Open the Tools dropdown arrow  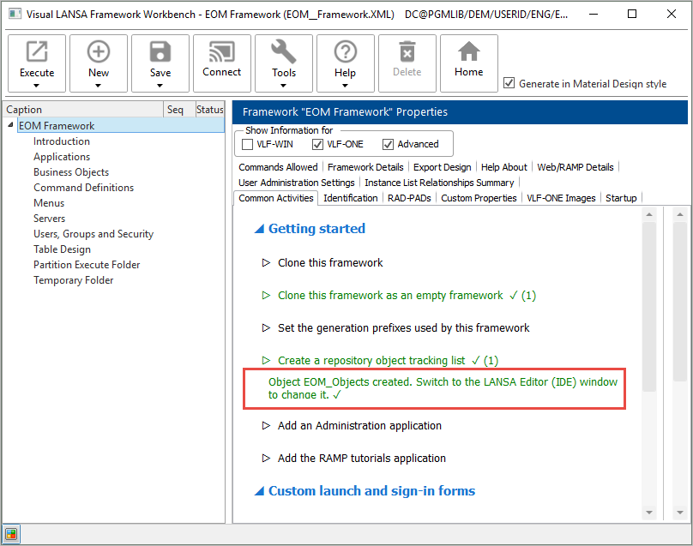tap(283, 86)
